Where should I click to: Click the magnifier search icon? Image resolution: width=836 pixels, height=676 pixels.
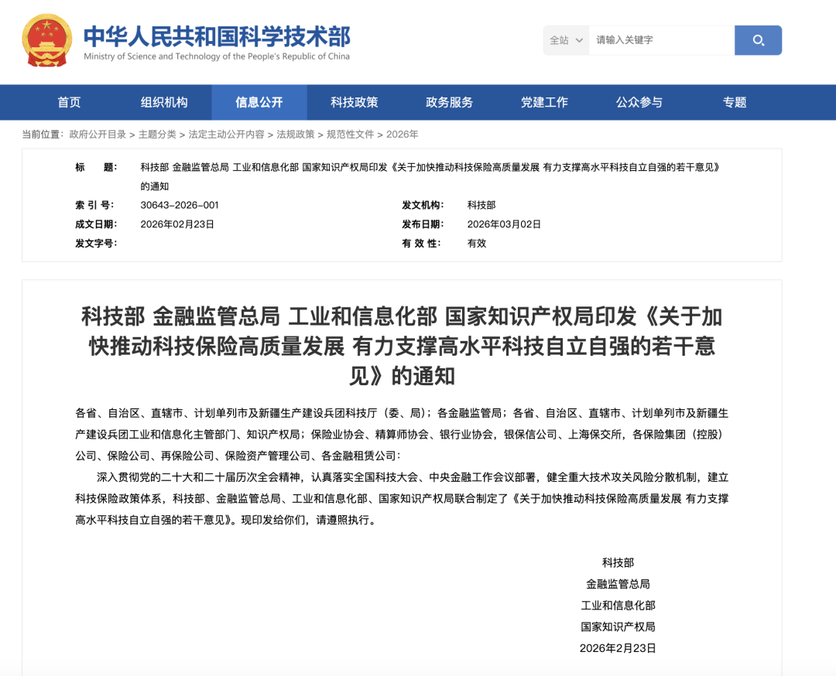click(x=758, y=40)
